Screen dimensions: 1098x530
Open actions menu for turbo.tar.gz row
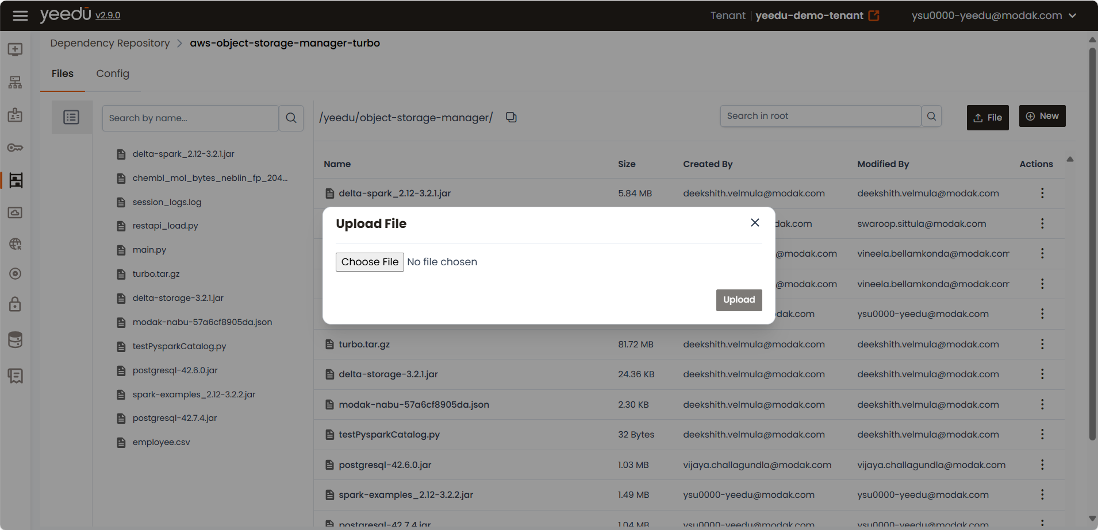(x=1042, y=344)
